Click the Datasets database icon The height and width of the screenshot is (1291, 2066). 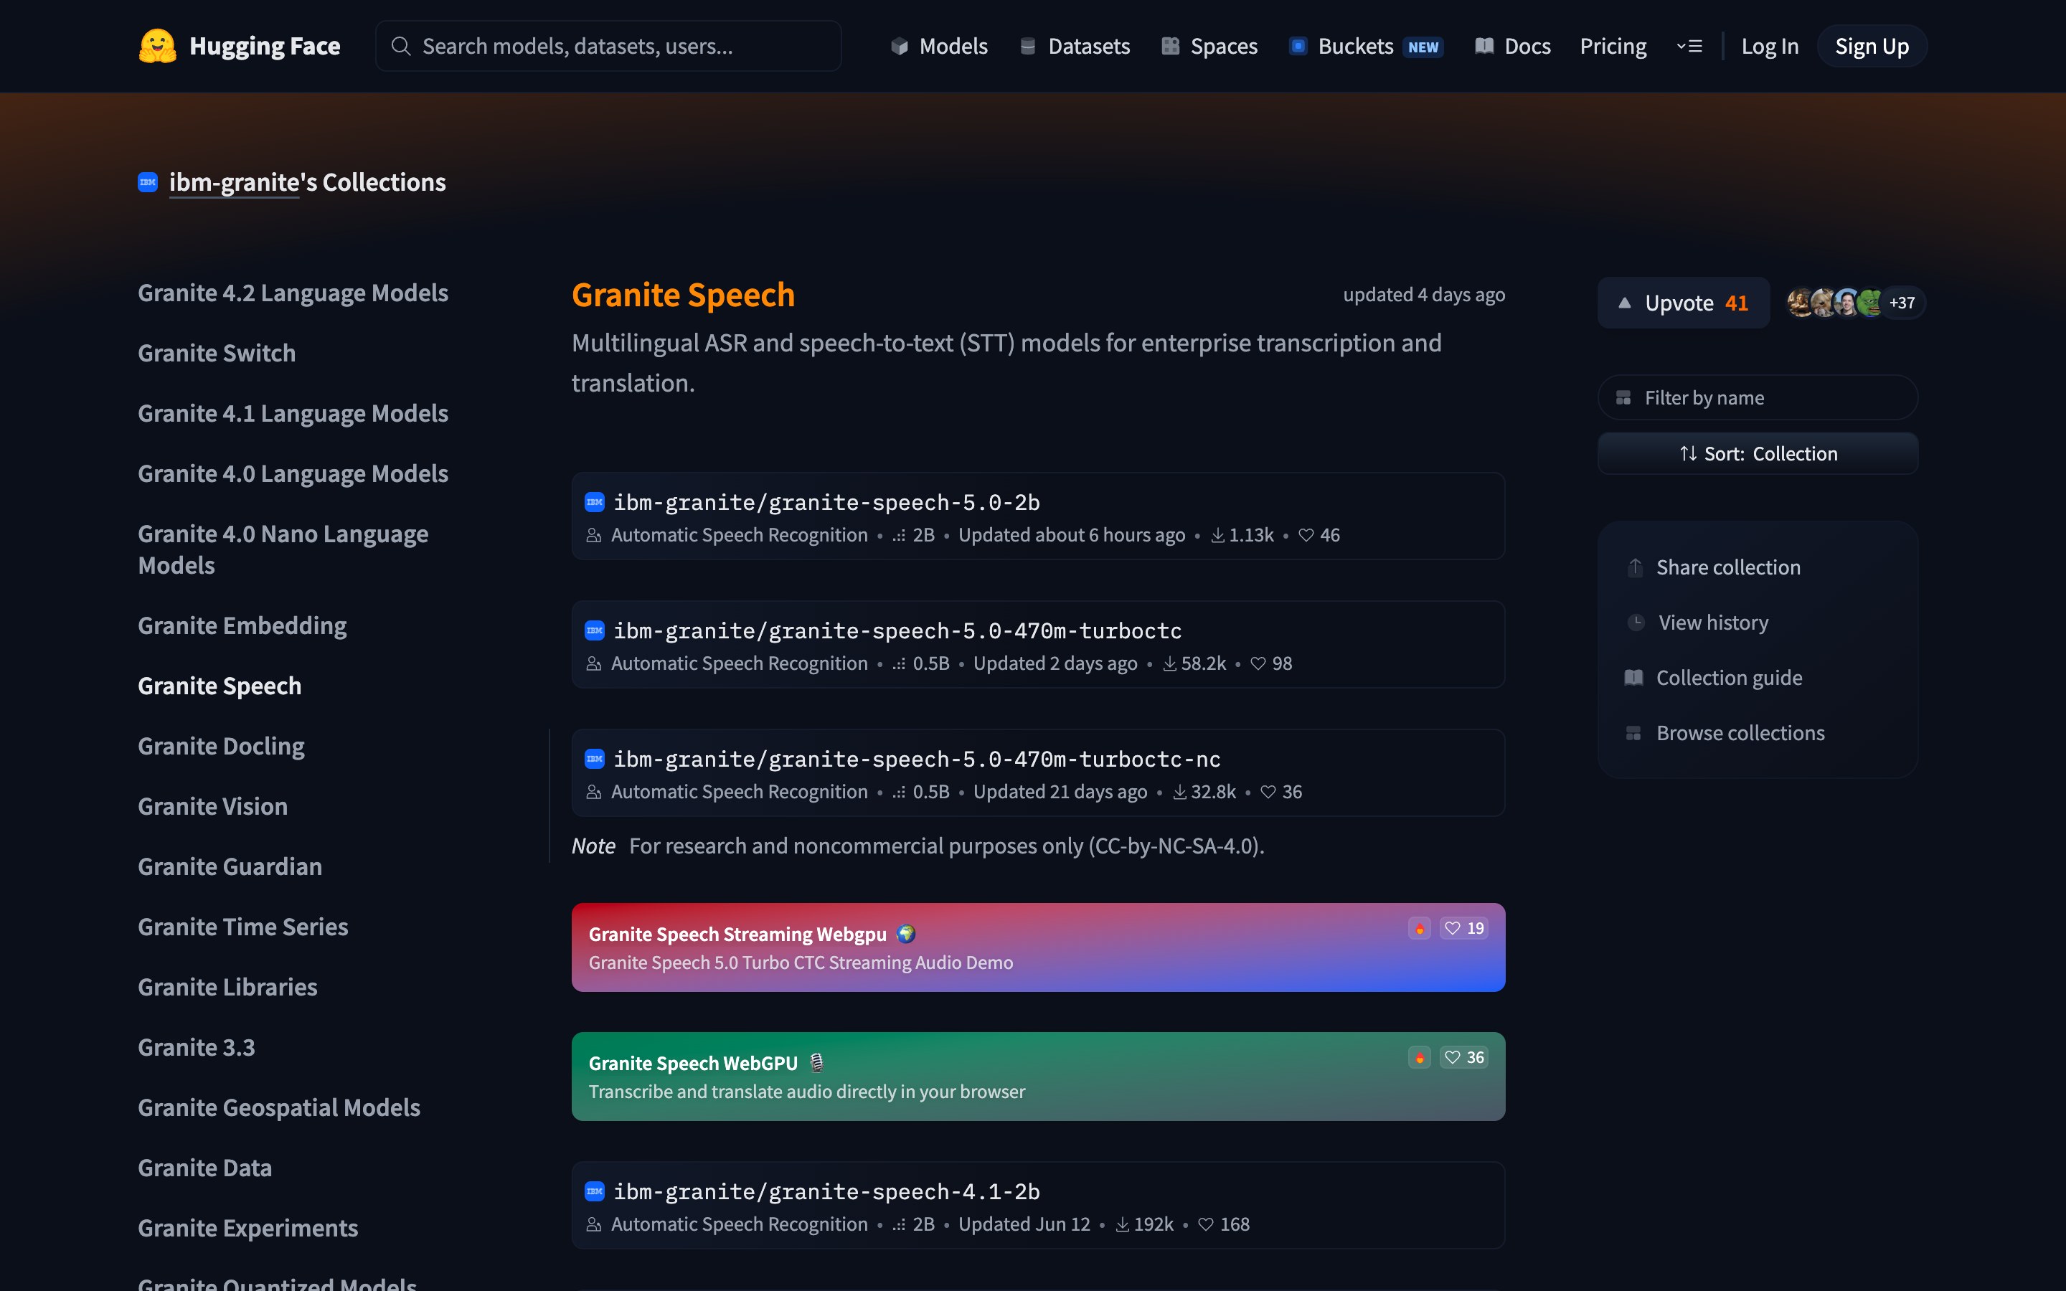point(1028,46)
